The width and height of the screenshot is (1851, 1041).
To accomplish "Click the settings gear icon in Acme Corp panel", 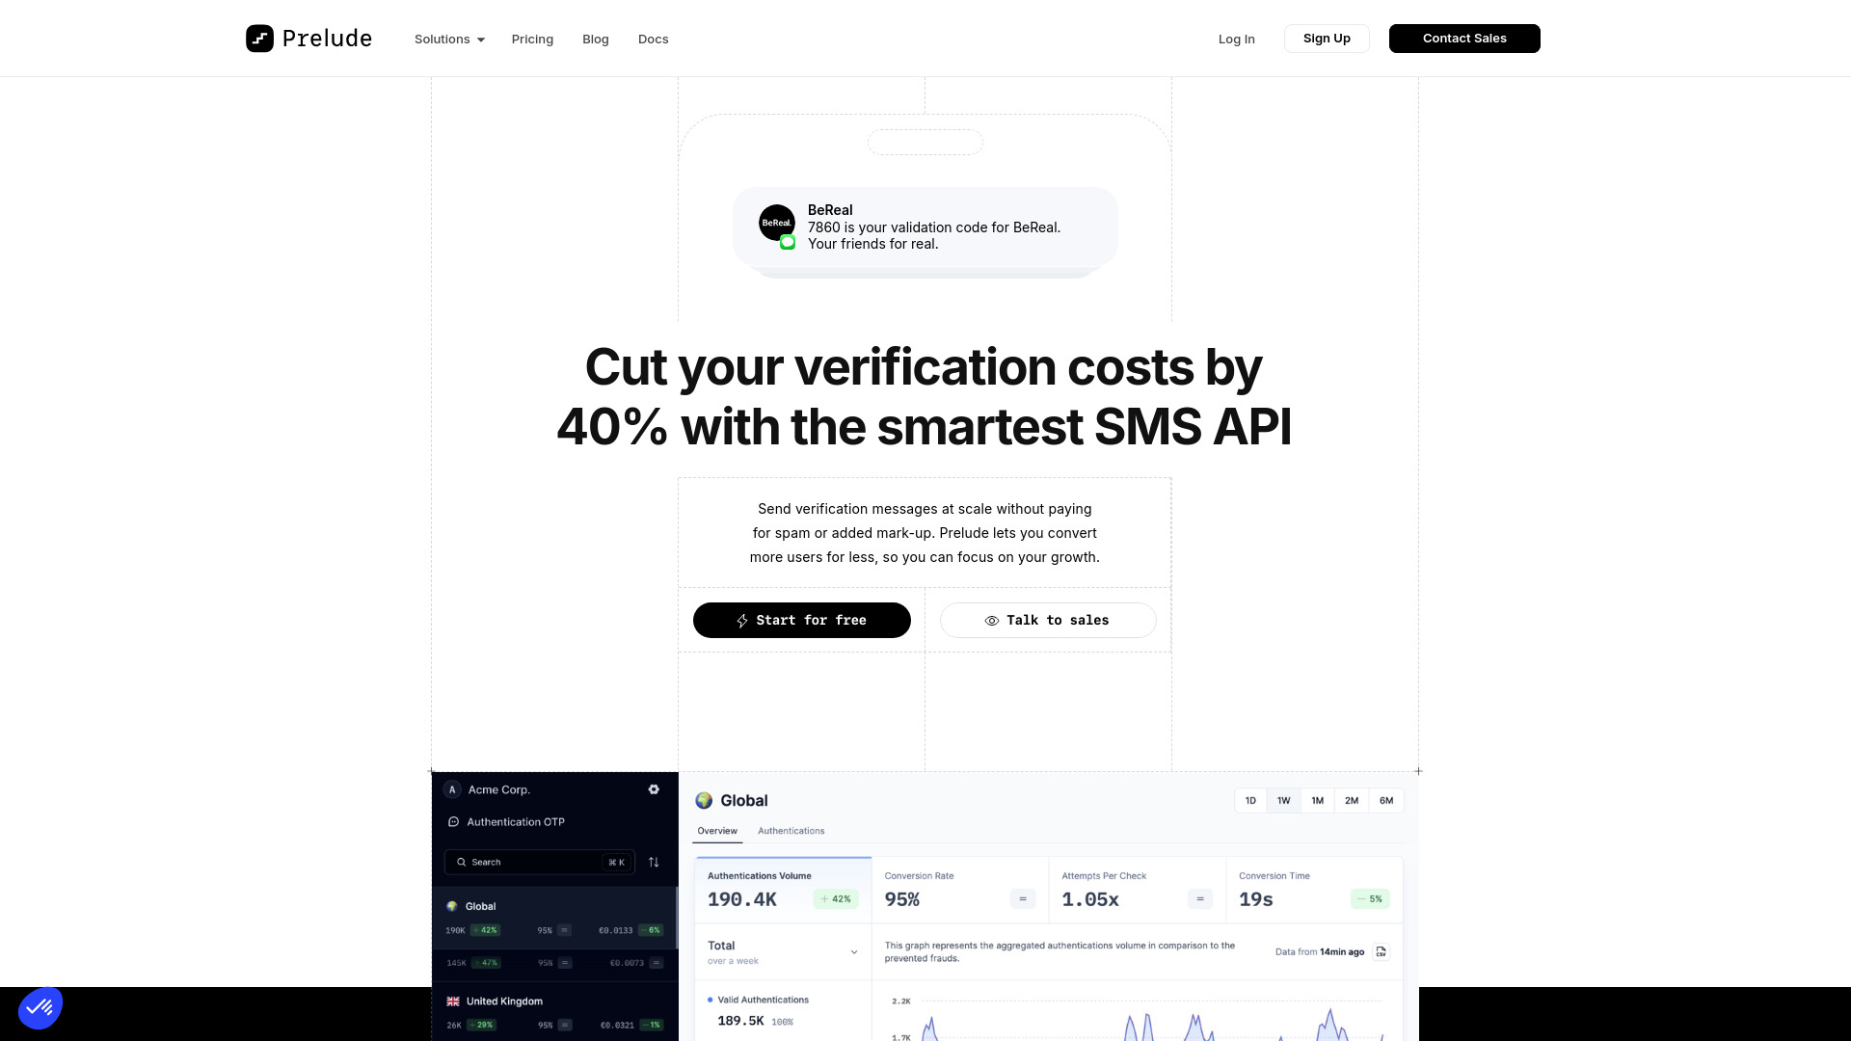I will (654, 789).
